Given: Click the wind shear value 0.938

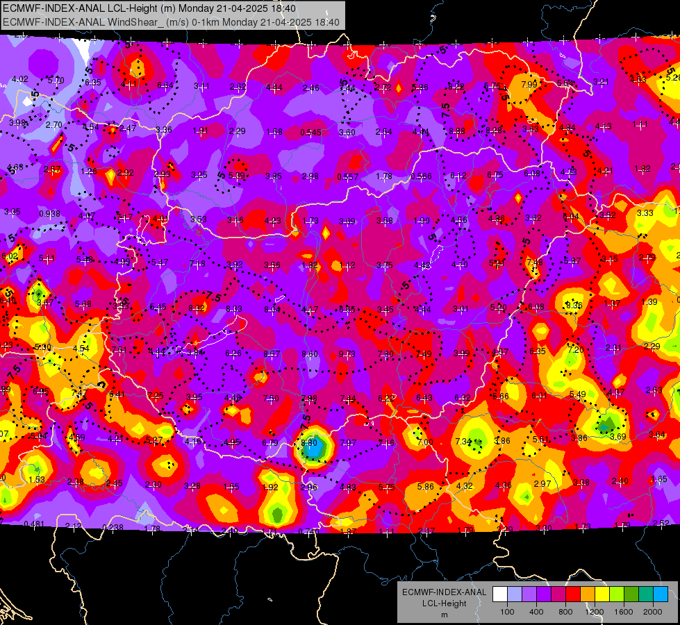Looking at the screenshot, I should tap(49, 213).
